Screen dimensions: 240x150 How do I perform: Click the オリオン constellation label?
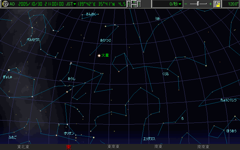pyautogui.click(x=69, y=133)
